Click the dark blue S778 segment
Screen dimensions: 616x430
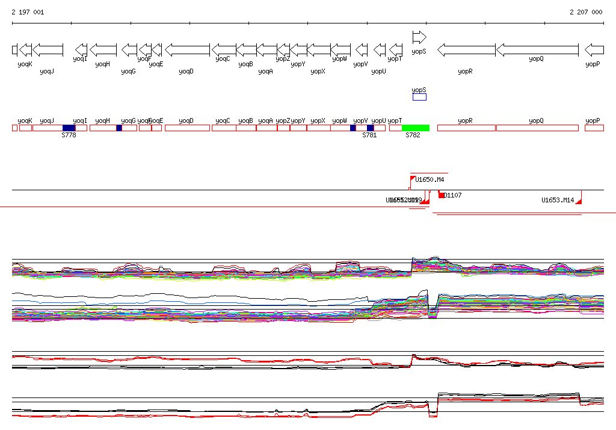[69, 128]
